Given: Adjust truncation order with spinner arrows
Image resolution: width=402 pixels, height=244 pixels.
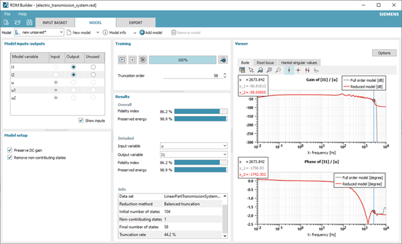Looking at the screenshot, I should 225,75.
